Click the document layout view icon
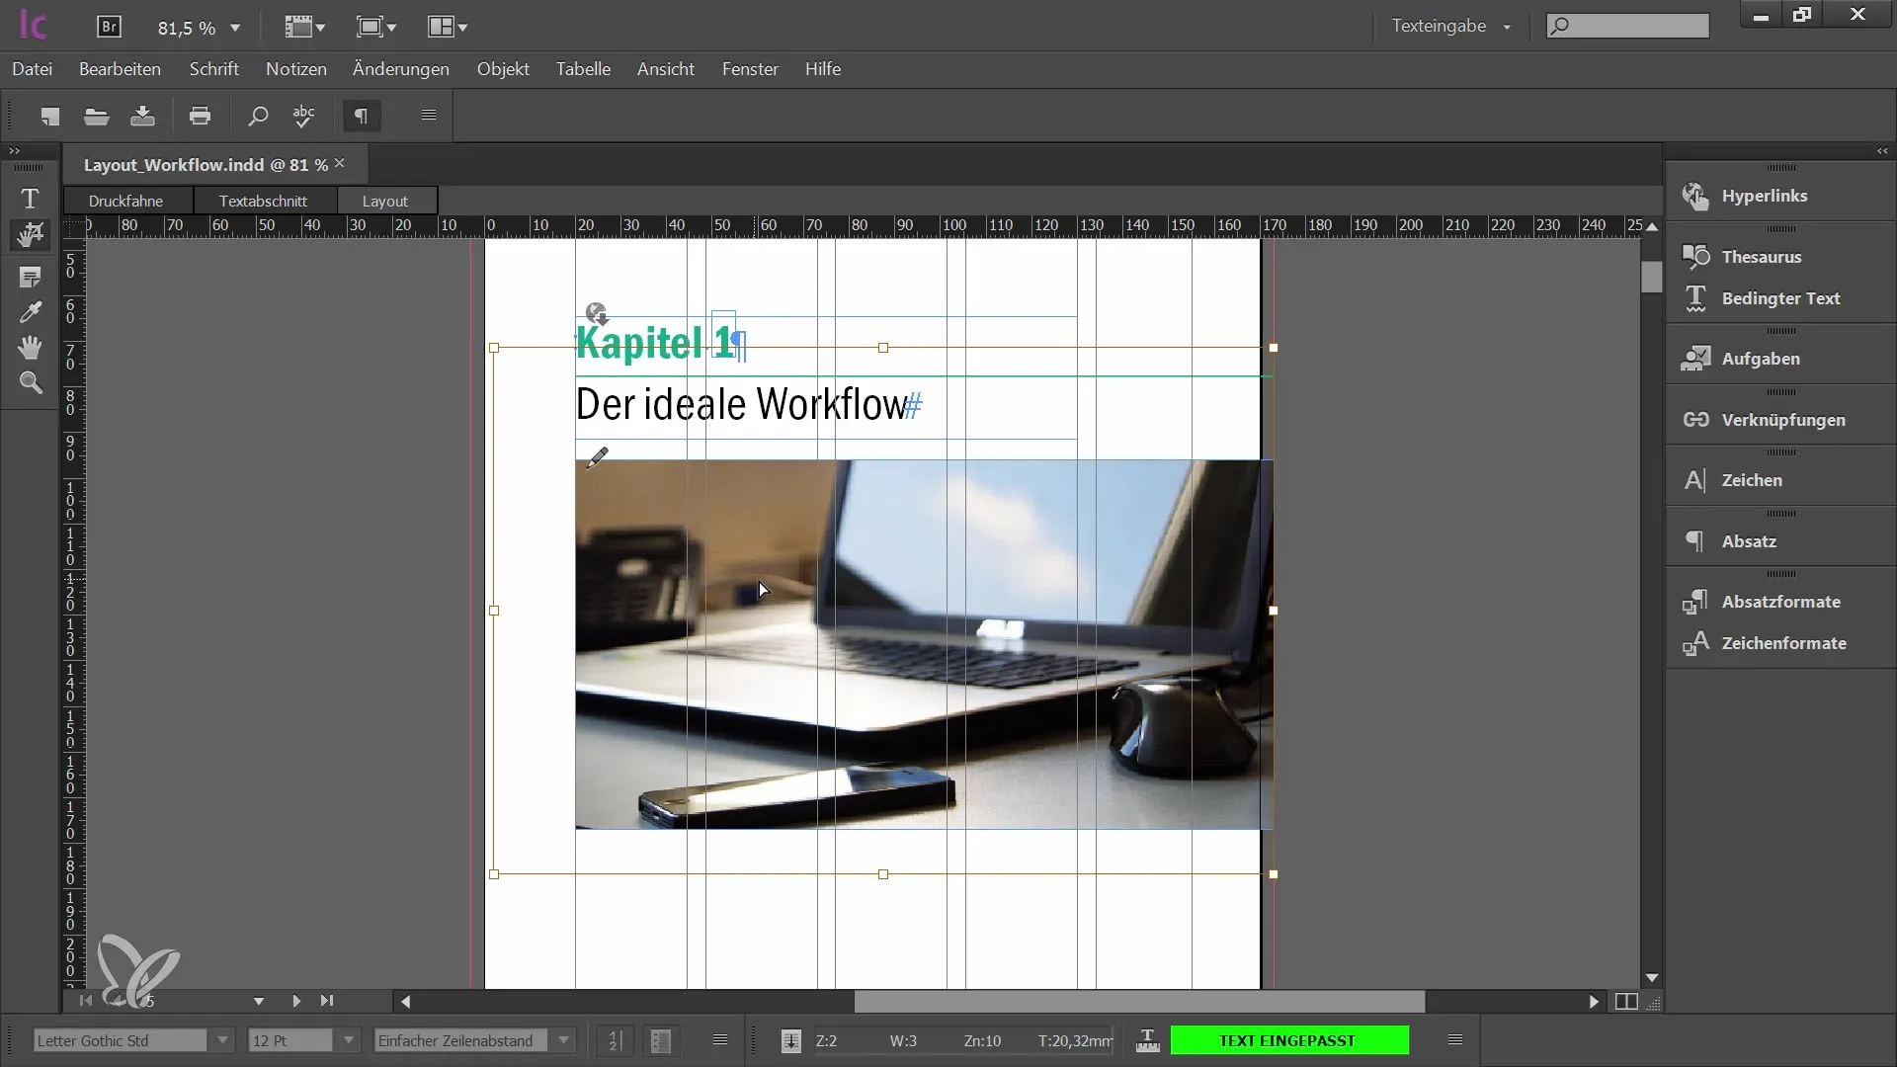Screen dimensions: 1897x1067 [x=1626, y=1001]
